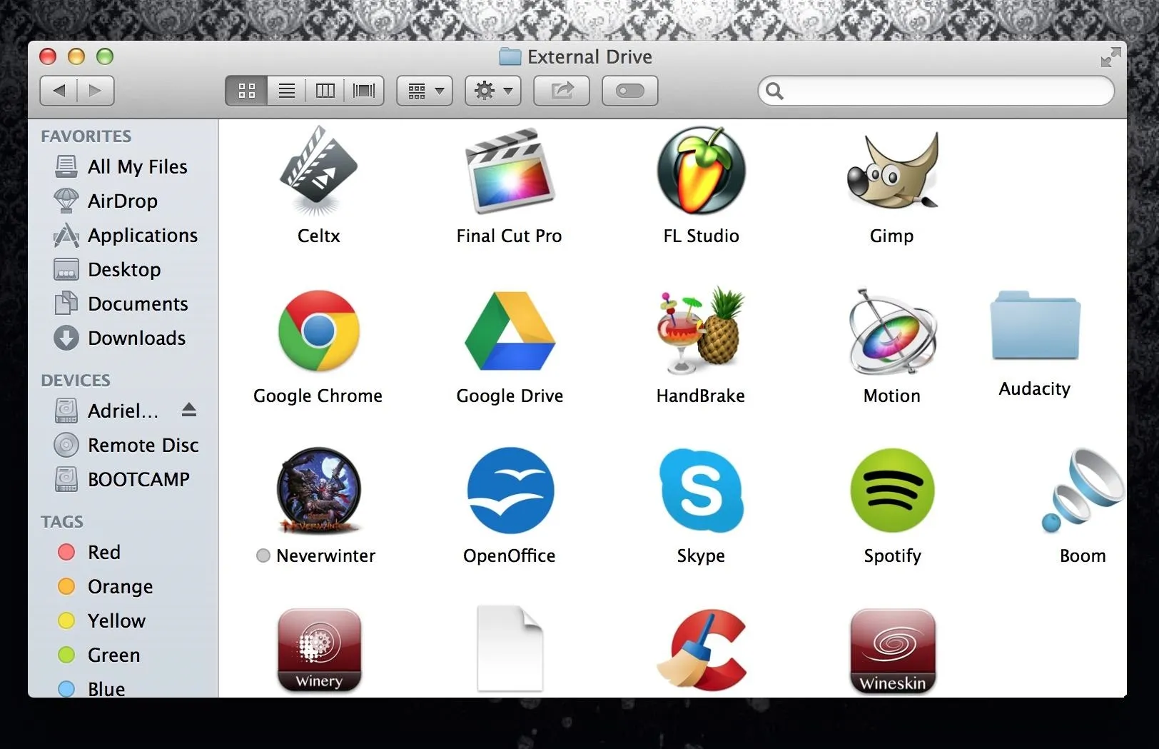1159x749 pixels.
Task: Open the gear Action menu
Action: pos(493,91)
